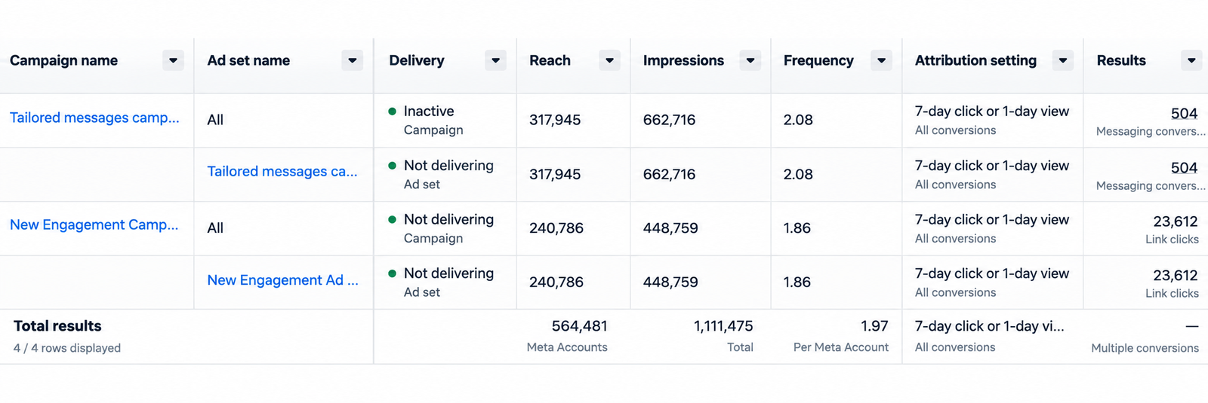
Task: Click results 23,612 in New Engagement ad set row
Action: click(1175, 276)
